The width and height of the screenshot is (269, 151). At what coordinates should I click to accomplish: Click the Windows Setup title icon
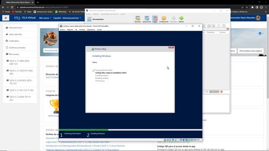(92, 49)
